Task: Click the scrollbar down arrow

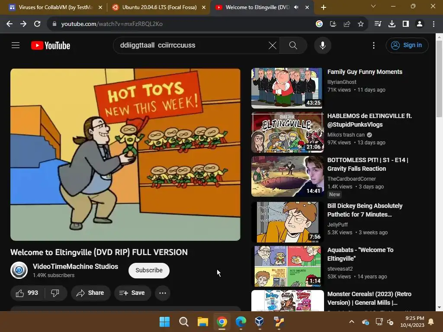Action: click(440, 308)
